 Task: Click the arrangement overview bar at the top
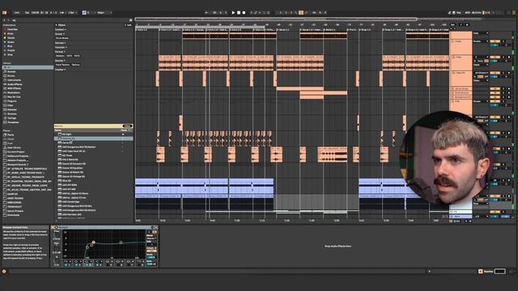click(276, 19)
